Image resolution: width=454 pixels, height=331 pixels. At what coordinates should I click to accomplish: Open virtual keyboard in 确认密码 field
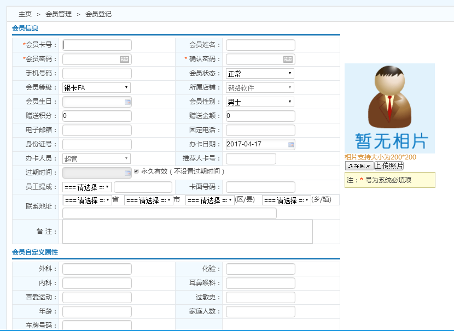[288, 59]
